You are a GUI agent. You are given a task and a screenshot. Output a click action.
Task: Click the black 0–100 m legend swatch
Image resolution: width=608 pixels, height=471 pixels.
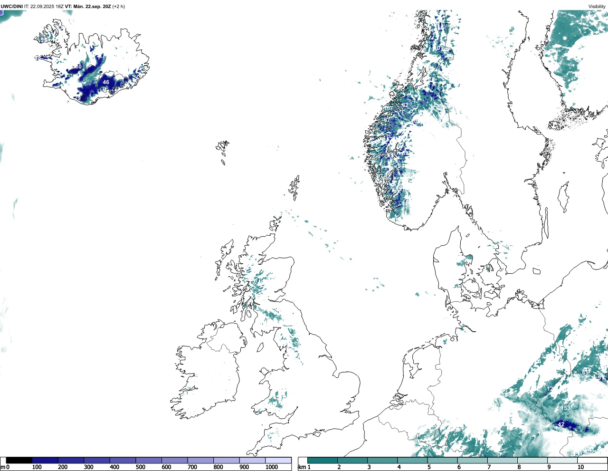coord(19,460)
